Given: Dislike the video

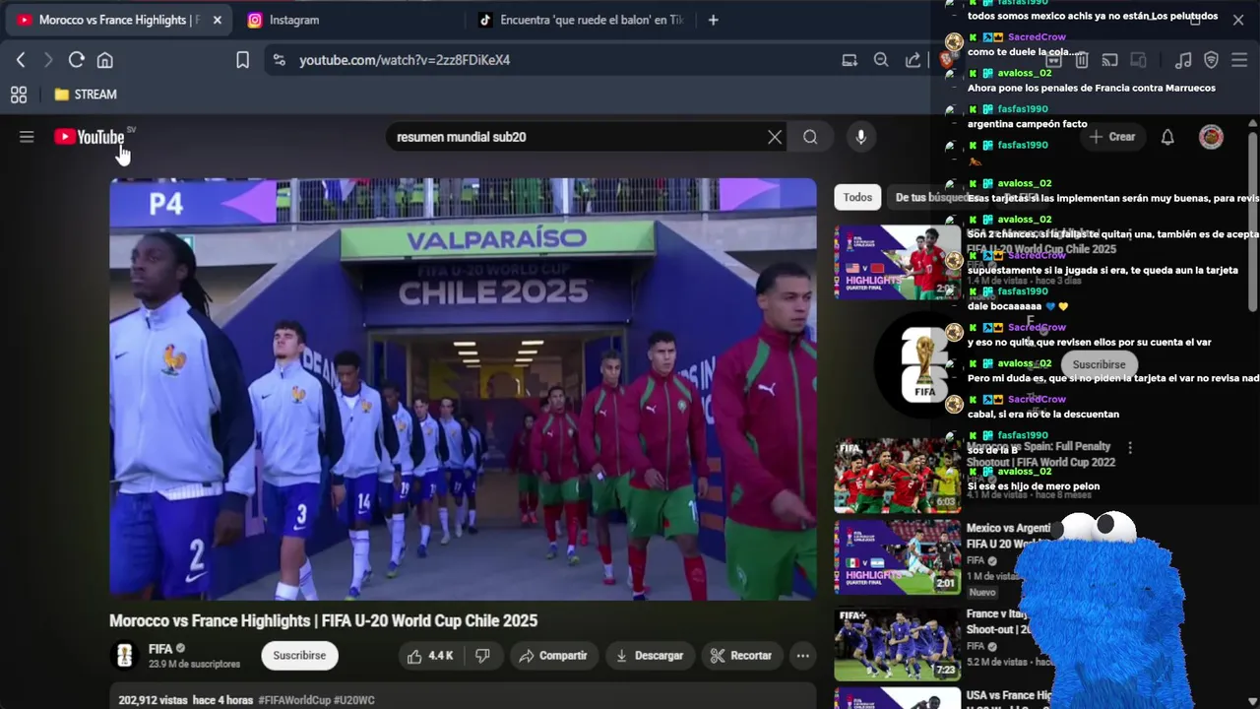Looking at the screenshot, I should [482, 656].
